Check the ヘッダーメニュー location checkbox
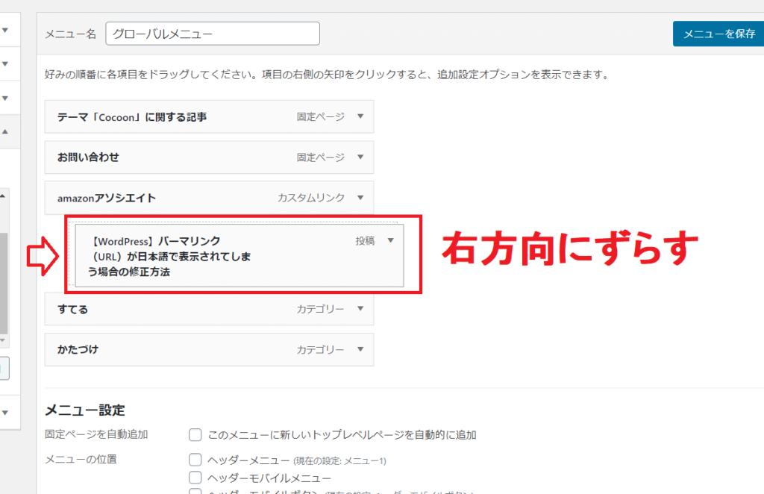The width and height of the screenshot is (764, 494). [x=195, y=460]
